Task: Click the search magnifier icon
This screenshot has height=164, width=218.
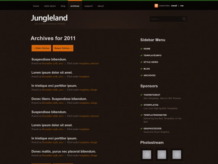Action: pyautogui.click(x=184, y=19)
